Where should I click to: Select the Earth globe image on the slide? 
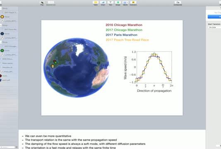[76, 67]
